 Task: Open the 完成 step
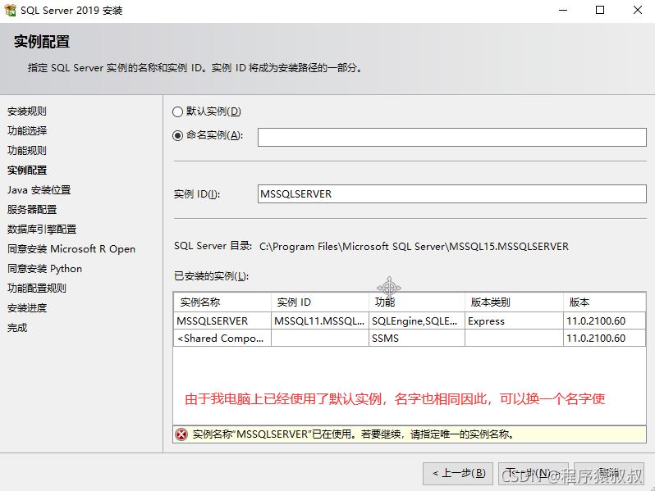(17, 328)
